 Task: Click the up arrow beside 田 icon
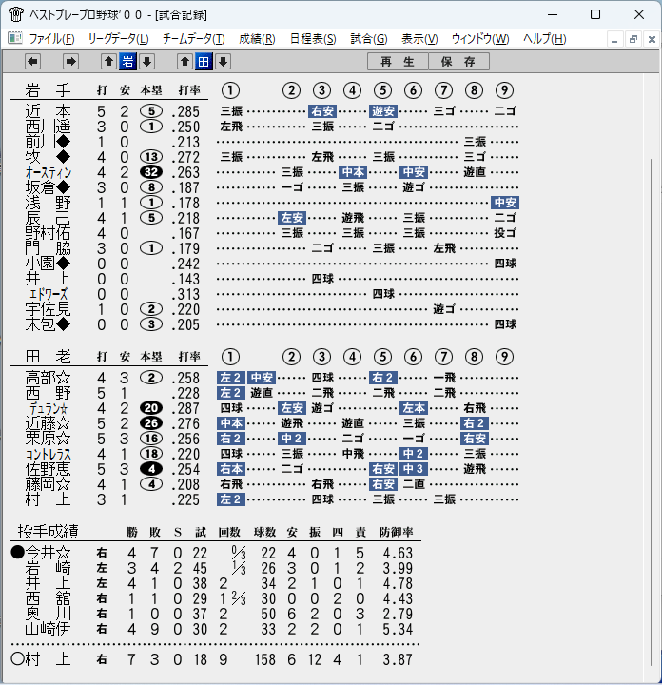pyautogui.click(x=185, y=62)
